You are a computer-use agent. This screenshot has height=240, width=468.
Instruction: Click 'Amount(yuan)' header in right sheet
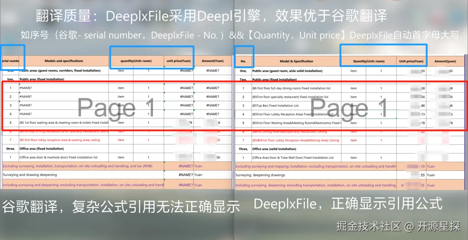point(445,61)
